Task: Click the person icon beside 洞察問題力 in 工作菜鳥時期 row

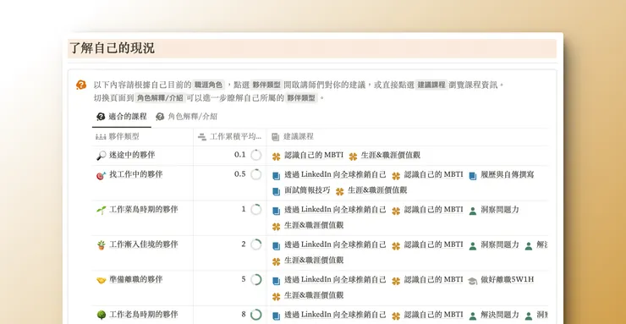Action: tap(473, 211)
